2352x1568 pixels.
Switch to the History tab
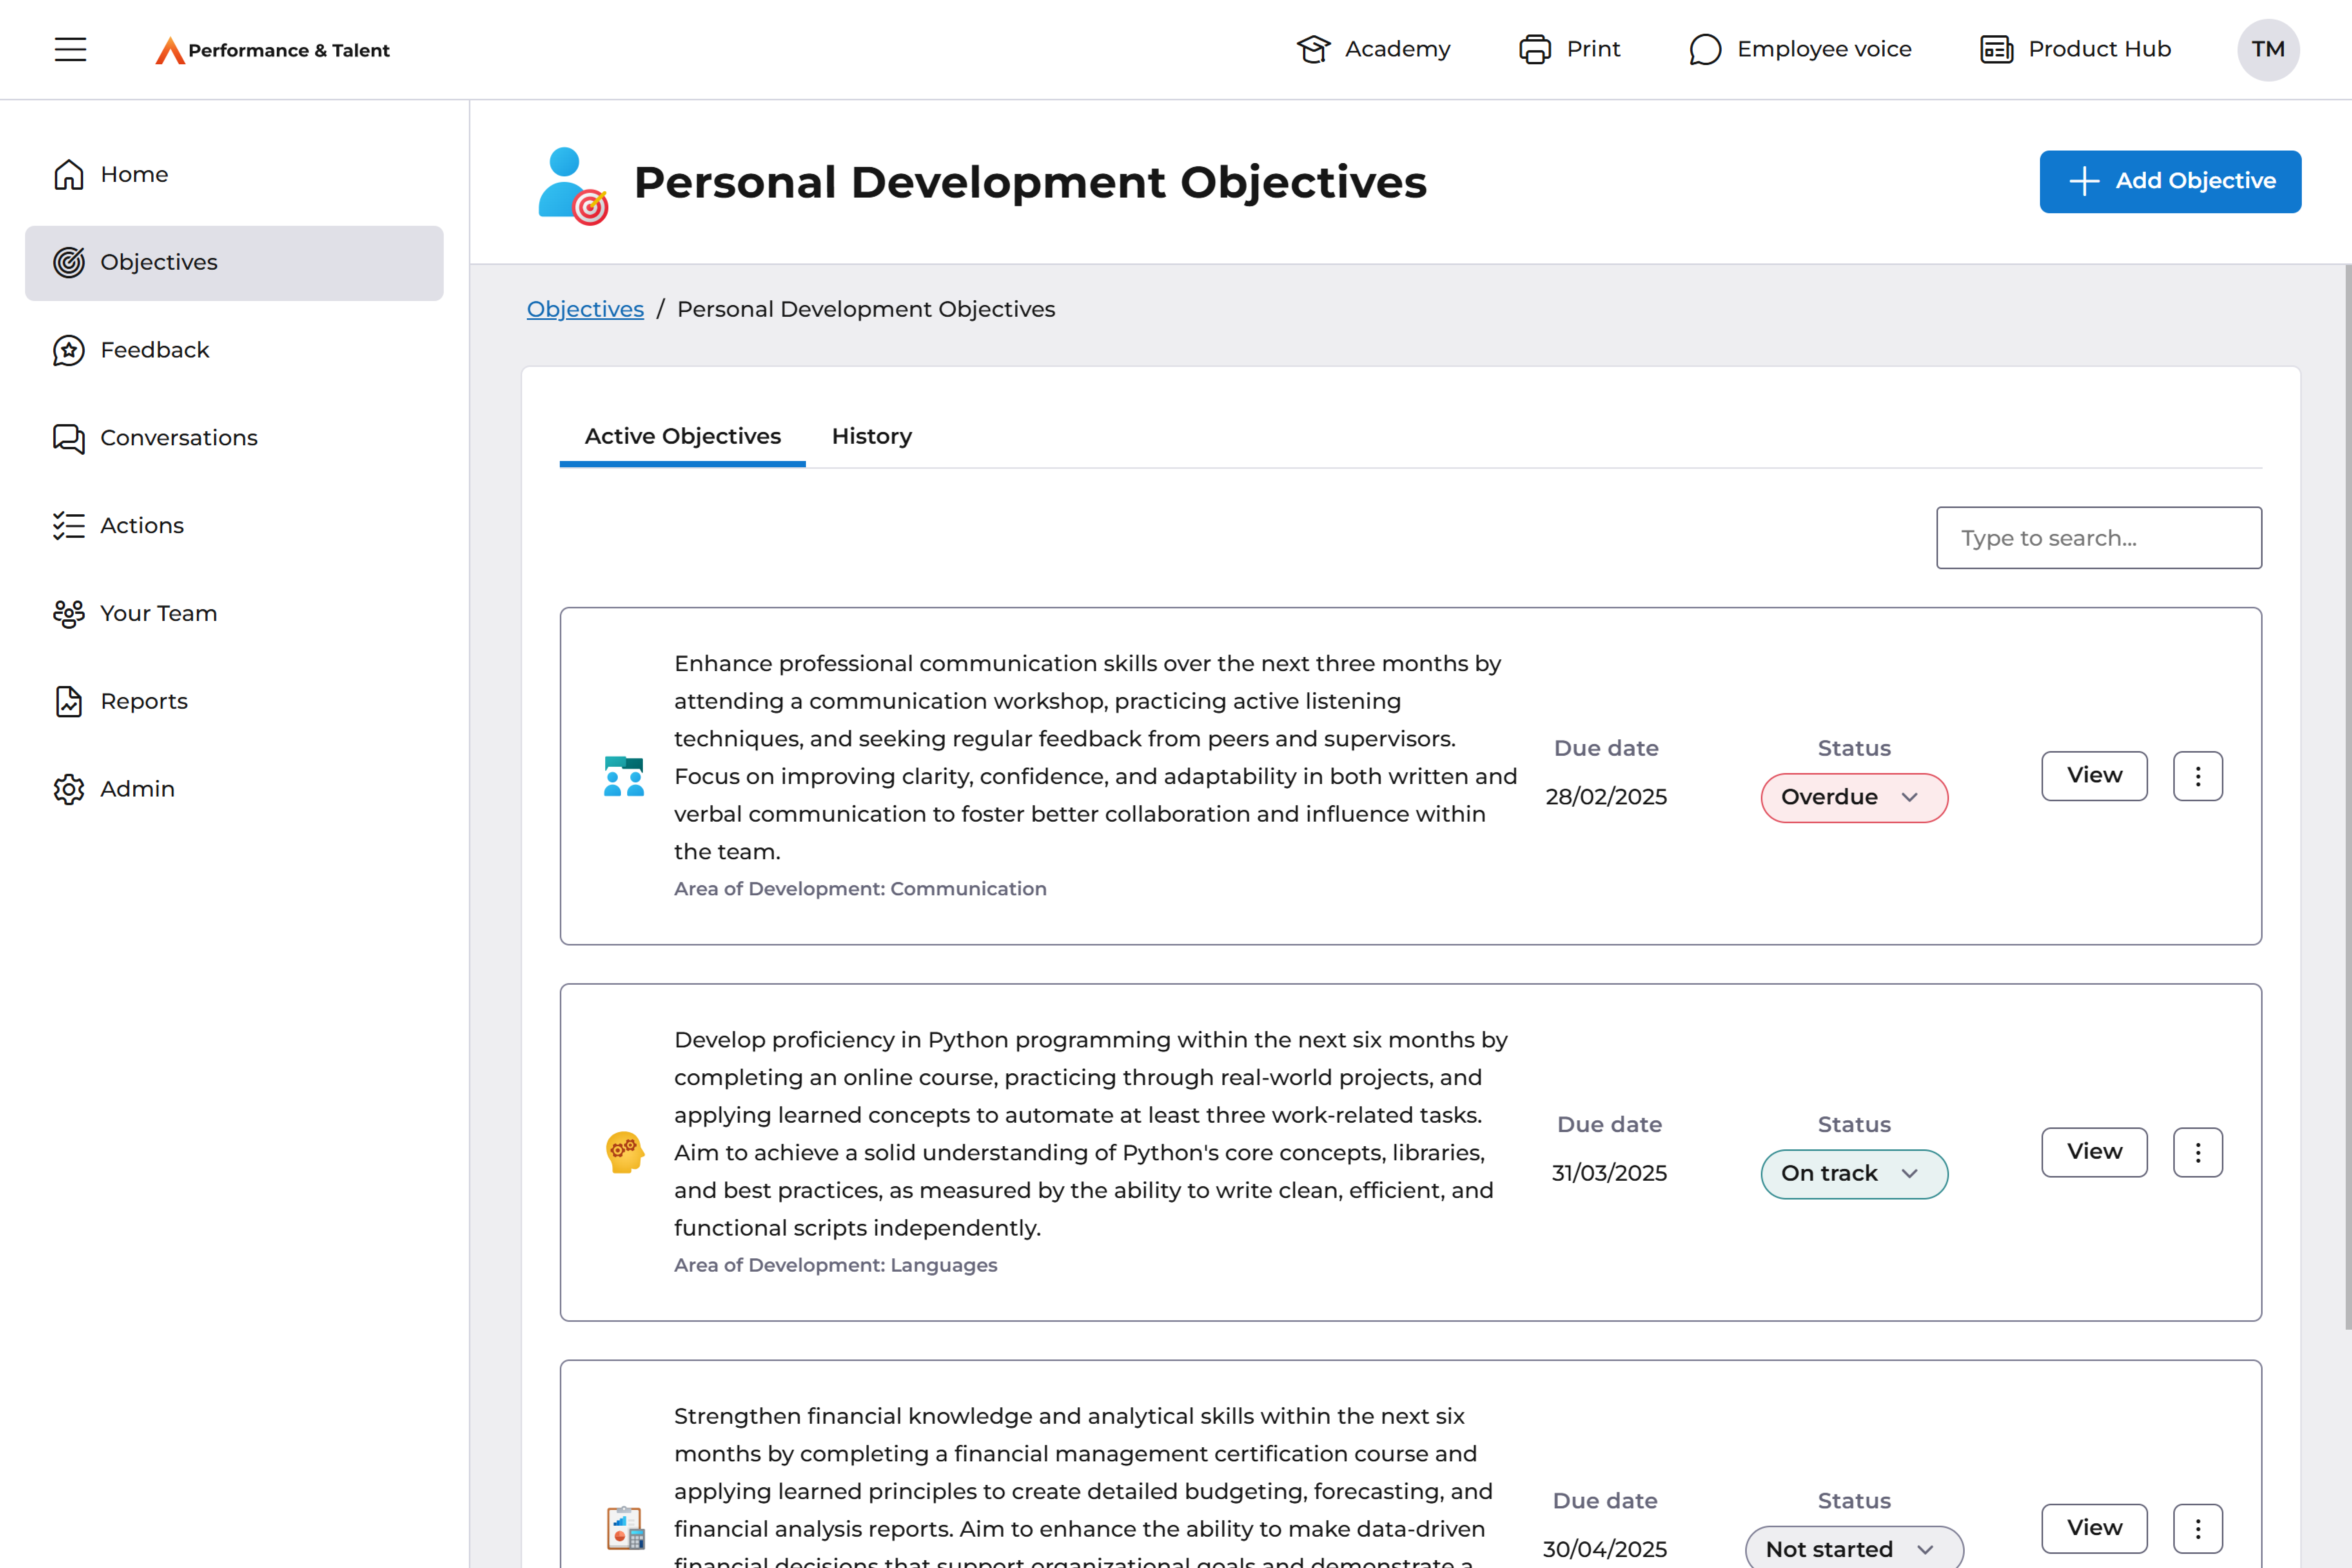point(871,436)
